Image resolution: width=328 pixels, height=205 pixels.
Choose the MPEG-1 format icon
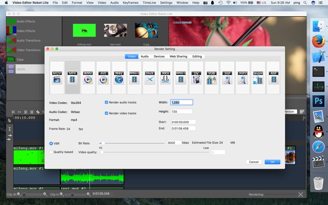point(181,77)
